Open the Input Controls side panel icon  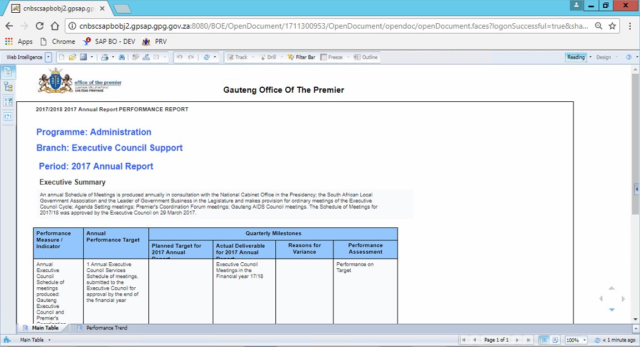(8, 101)
